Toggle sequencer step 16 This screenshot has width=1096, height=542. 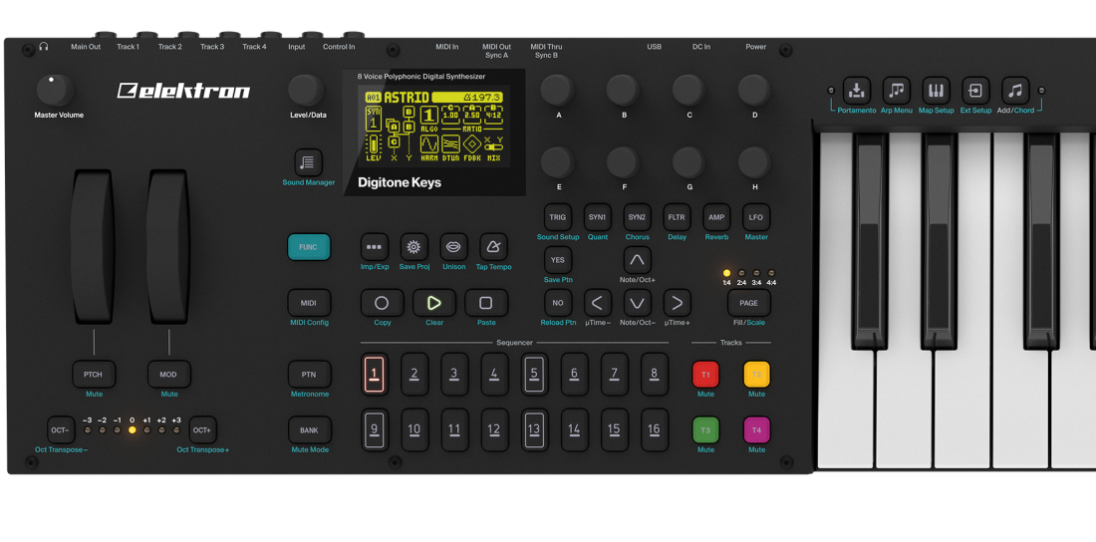(x=655, y=430)
